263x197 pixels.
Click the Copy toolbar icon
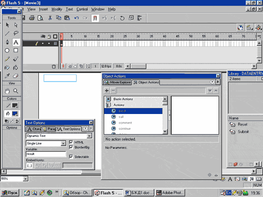58,18
